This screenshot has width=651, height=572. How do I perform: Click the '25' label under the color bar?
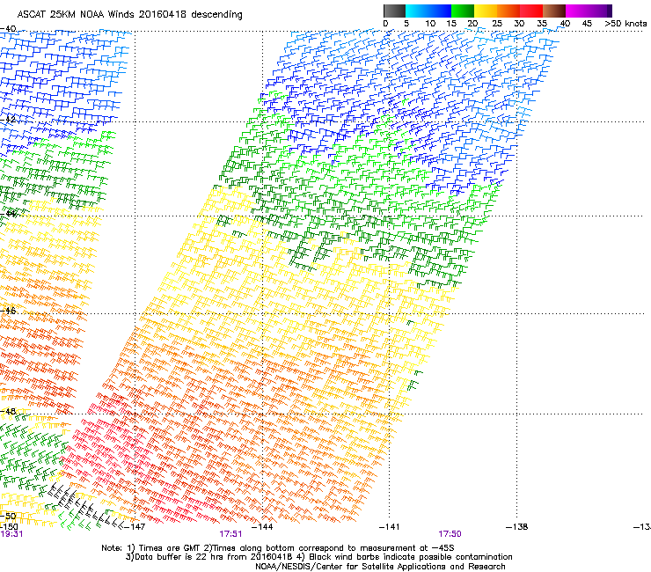click(x=497, y=24)
